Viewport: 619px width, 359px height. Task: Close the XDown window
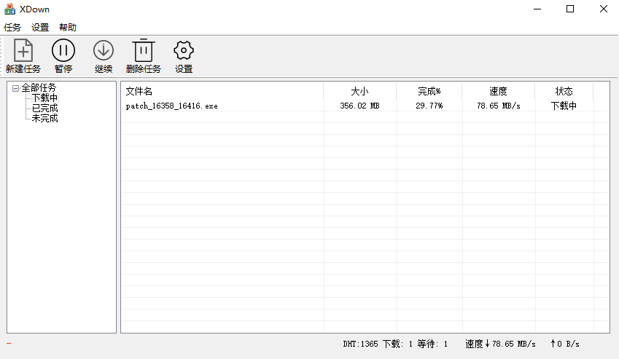[603, 9]
